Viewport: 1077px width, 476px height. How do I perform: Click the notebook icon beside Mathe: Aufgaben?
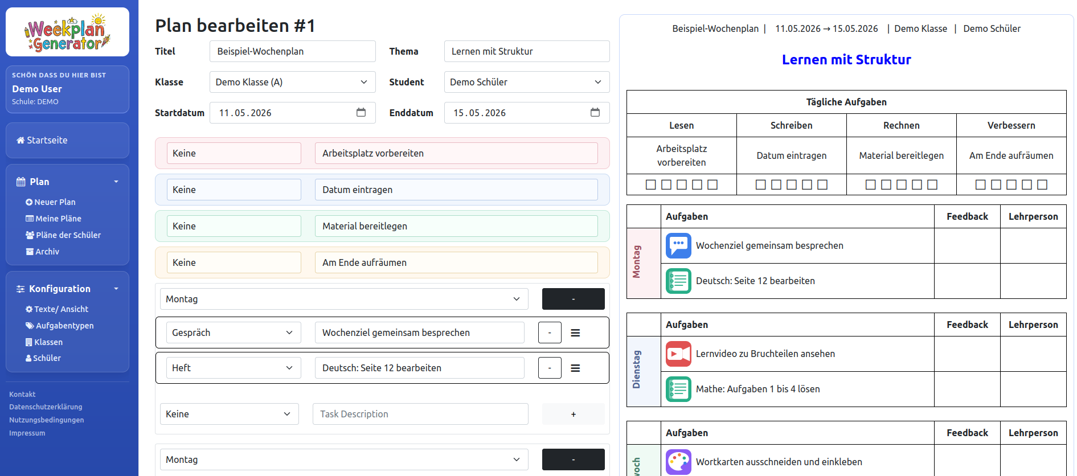pos(678,389)
